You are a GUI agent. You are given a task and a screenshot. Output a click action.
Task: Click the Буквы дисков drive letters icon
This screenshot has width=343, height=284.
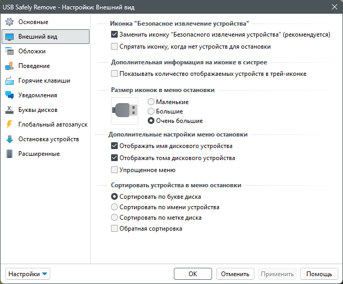click(x=9, y=110)
